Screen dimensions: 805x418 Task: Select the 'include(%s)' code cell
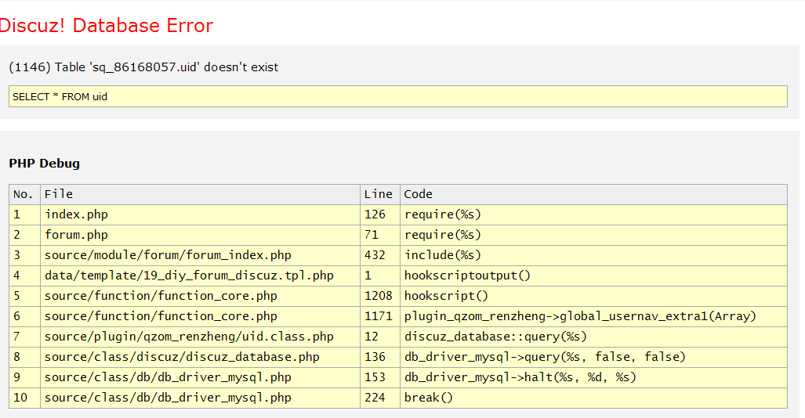pyautogui.click(x=593, y=255)
